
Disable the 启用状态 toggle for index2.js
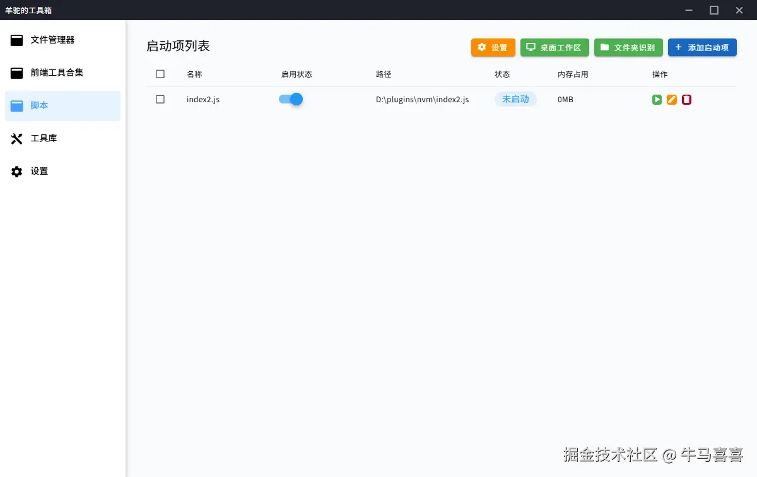click(x=290, y=99)
